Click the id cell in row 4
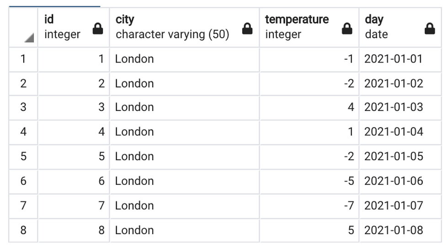The height and width of the screenshot is (247, 448). coord(73,132)
